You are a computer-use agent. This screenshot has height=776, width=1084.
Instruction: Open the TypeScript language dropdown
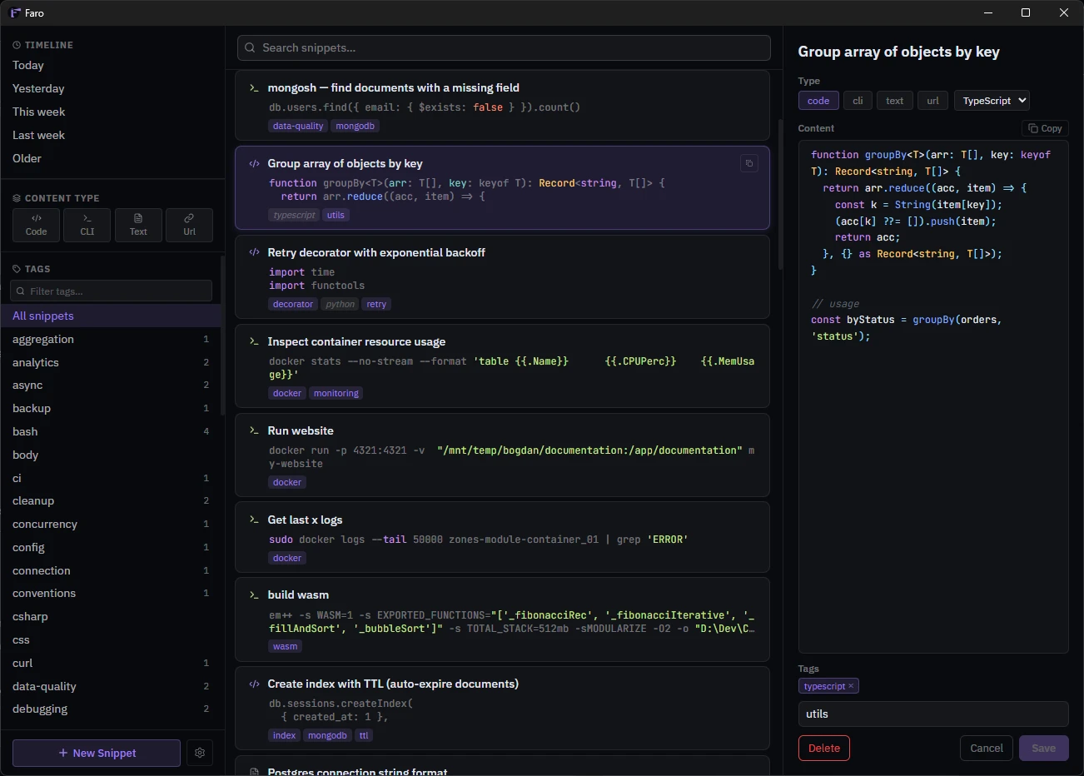[x=992, y=101]
